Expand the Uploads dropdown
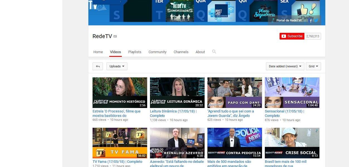Image resolution: width=349 pixels, height=167 pixels. coord(117,66)
